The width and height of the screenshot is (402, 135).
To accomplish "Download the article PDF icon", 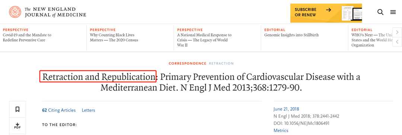I will tap(17, 126).
